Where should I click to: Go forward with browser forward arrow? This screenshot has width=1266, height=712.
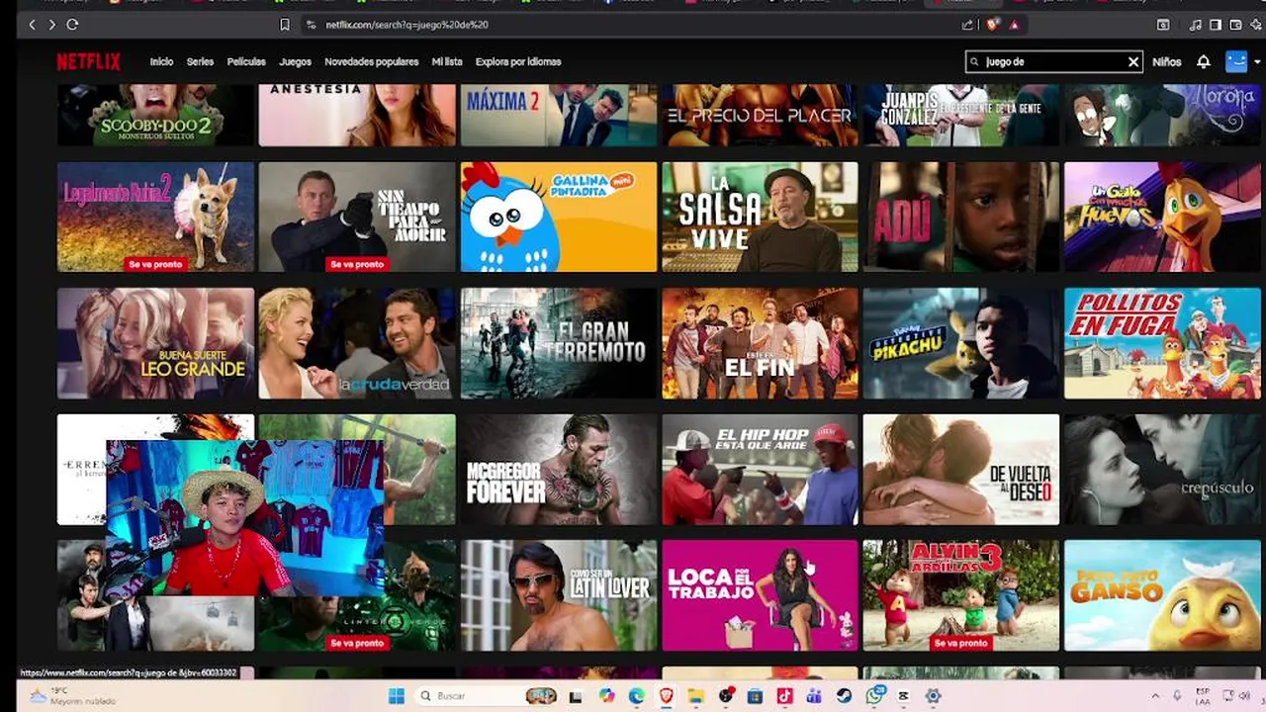click(x=51, y=24)
